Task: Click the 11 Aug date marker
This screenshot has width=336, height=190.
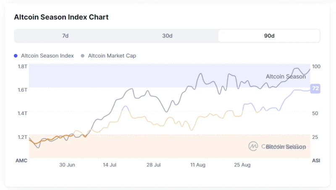Action: coord(197,165)
